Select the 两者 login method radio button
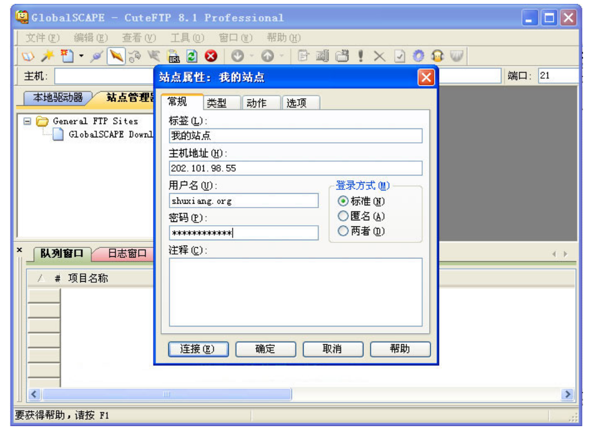Image resolution: width=593 pixels, height=430 pixels. pos(343,231)
